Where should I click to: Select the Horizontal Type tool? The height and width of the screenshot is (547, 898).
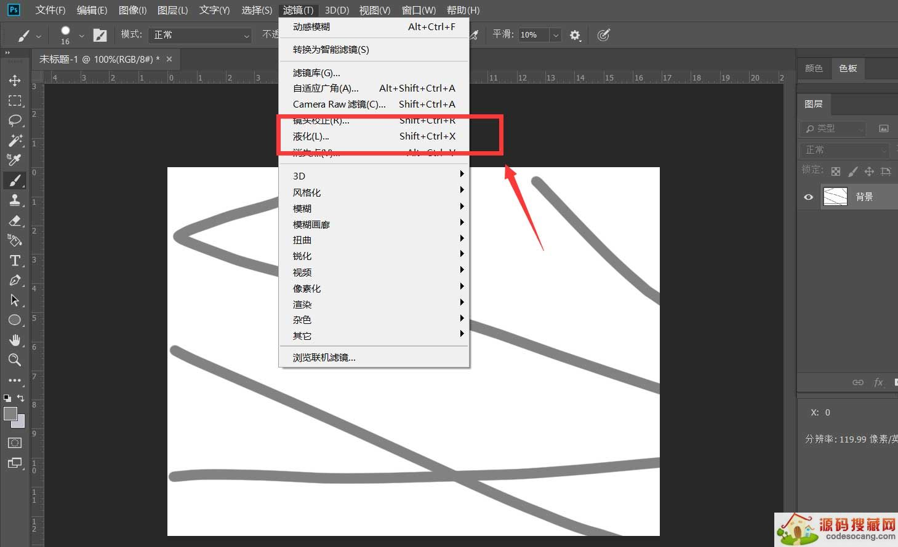point(15,261)
